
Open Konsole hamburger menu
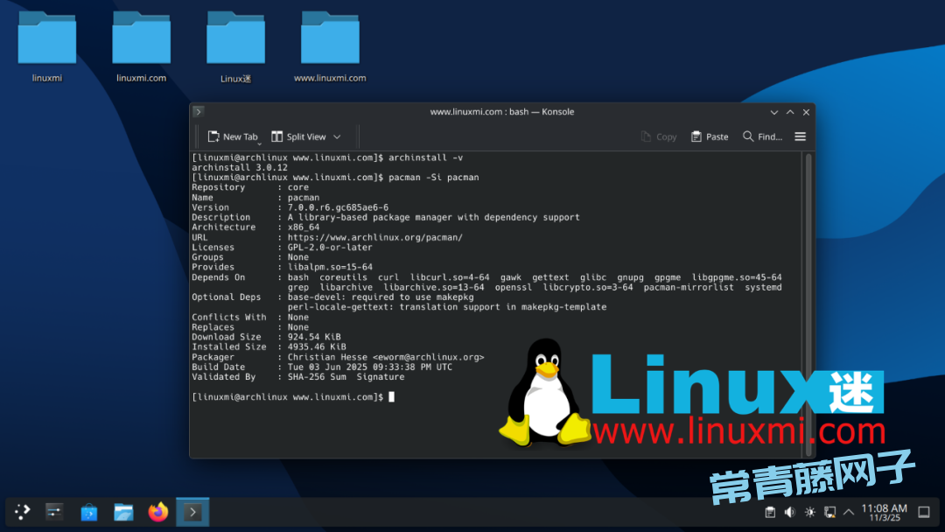[x=800, y=136]
